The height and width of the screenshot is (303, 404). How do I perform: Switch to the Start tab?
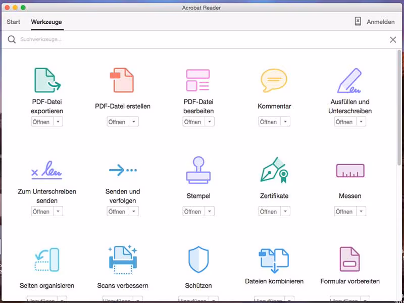click(x=14, y=22)
